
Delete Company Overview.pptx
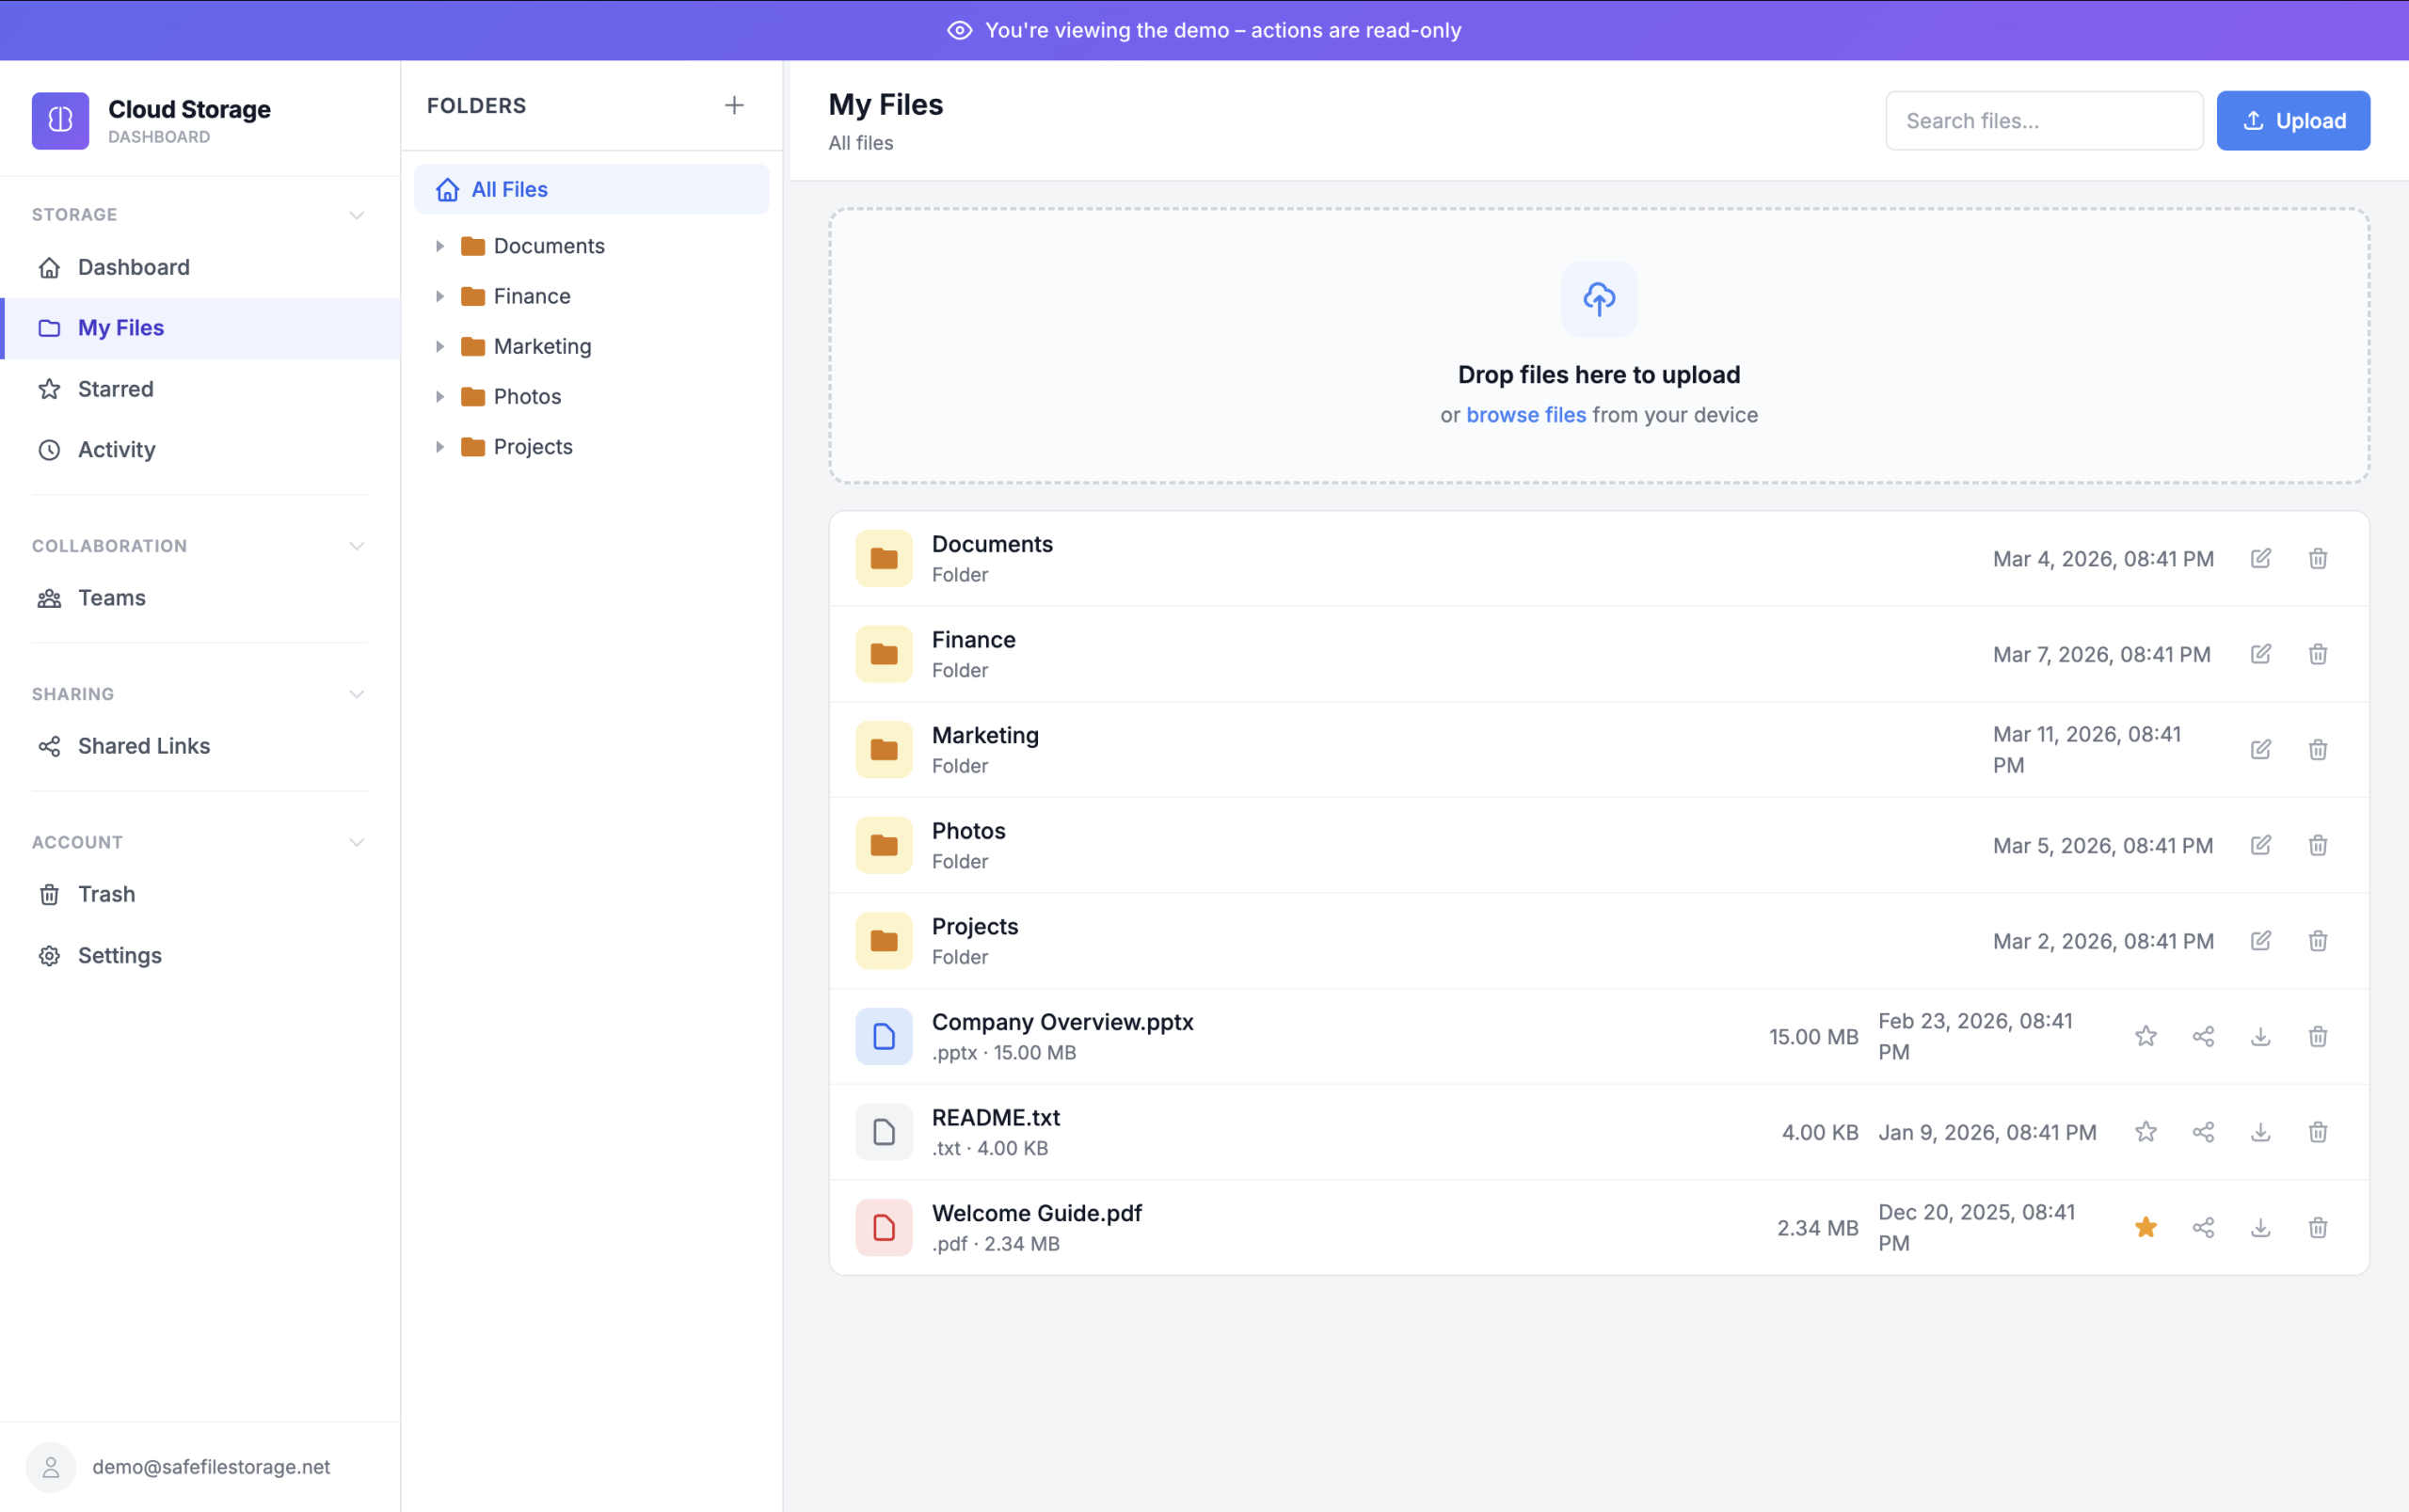coord(2317,1036)
